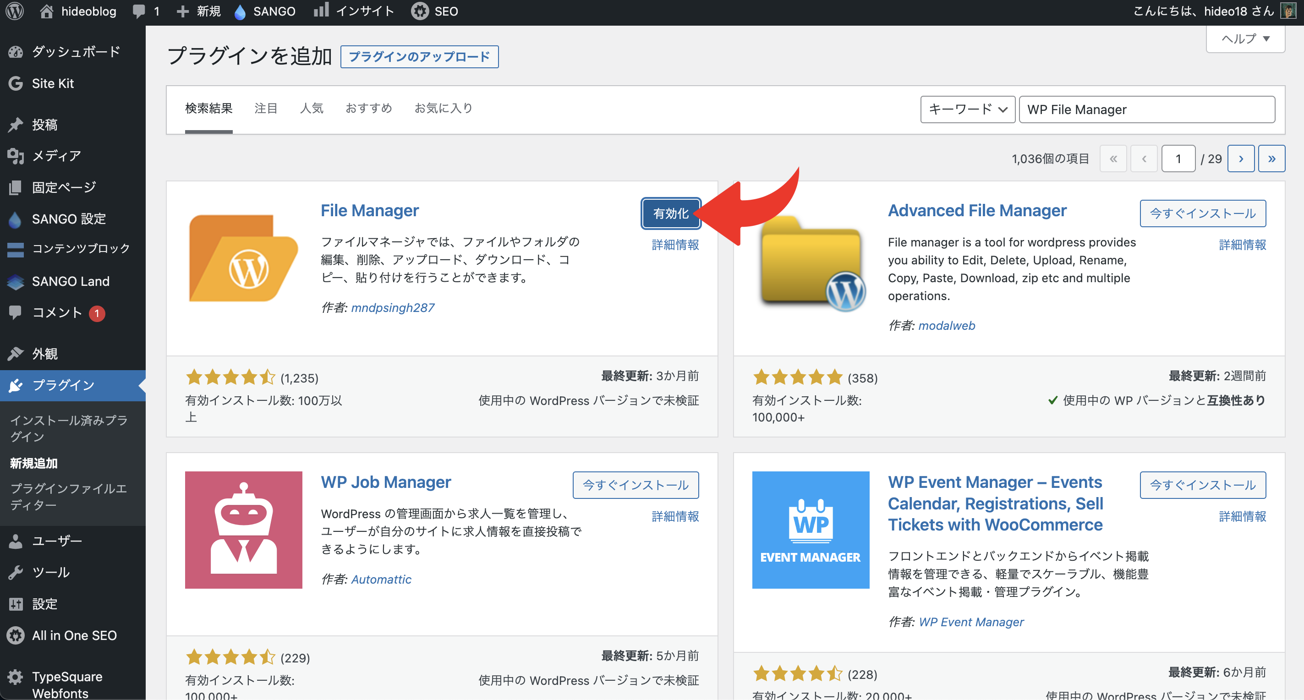
Task: Open author Automattic link
Action: (381, 579)
